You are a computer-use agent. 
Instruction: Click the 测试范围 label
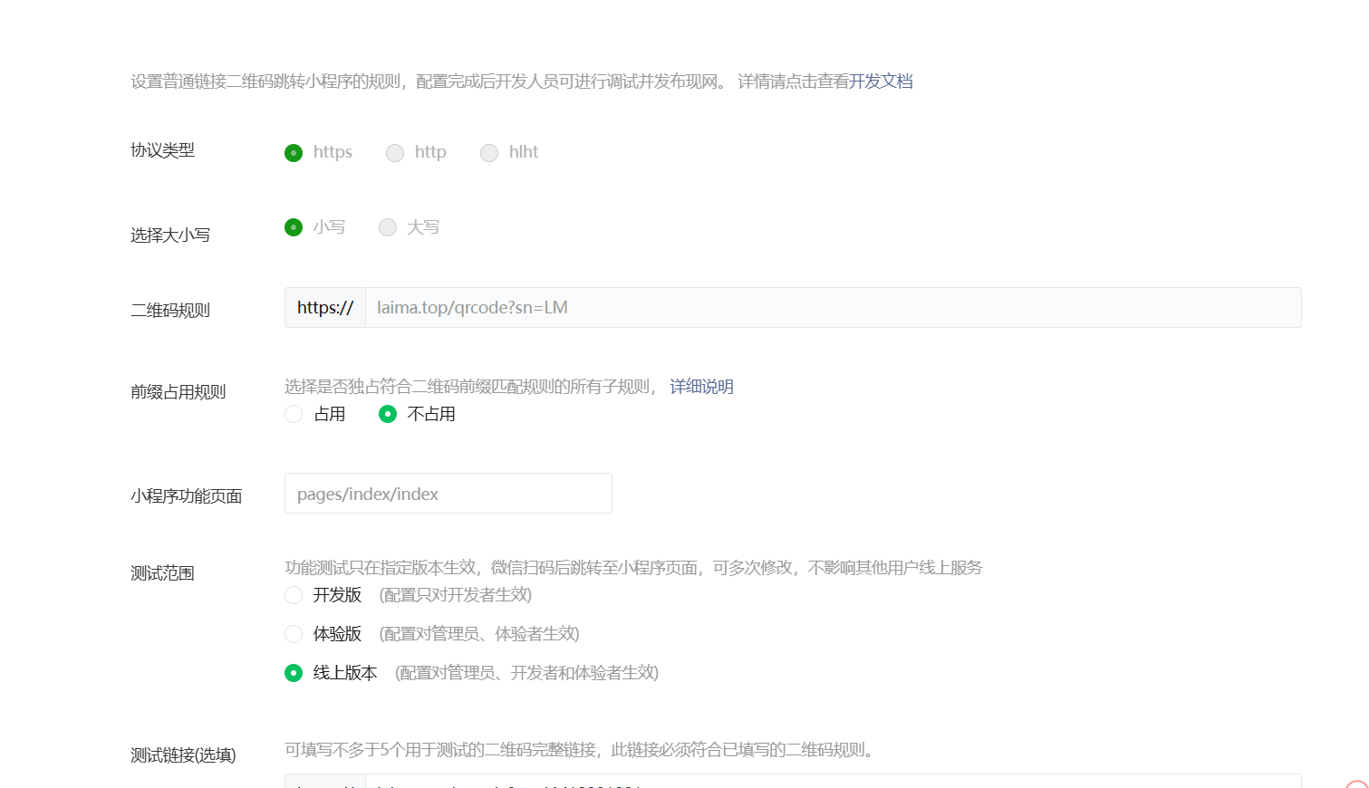(x=162, y=573)
